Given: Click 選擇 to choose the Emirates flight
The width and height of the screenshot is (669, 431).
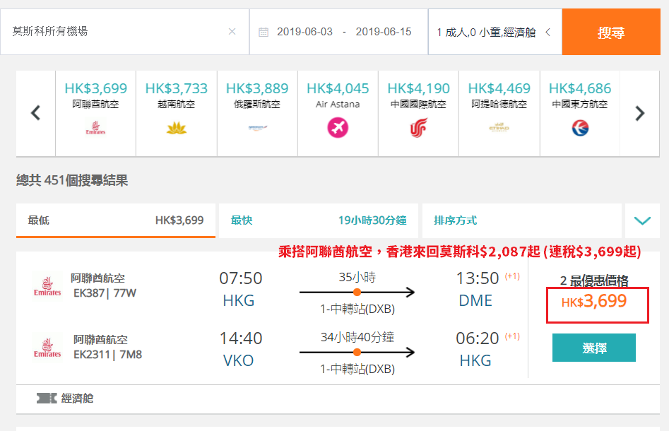Looking at the screenshot, I should [594, 348].
